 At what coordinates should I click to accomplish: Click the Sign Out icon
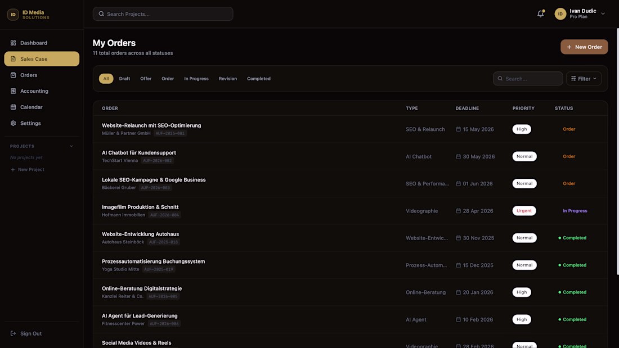pyautogui.click(x=14, y=333)
